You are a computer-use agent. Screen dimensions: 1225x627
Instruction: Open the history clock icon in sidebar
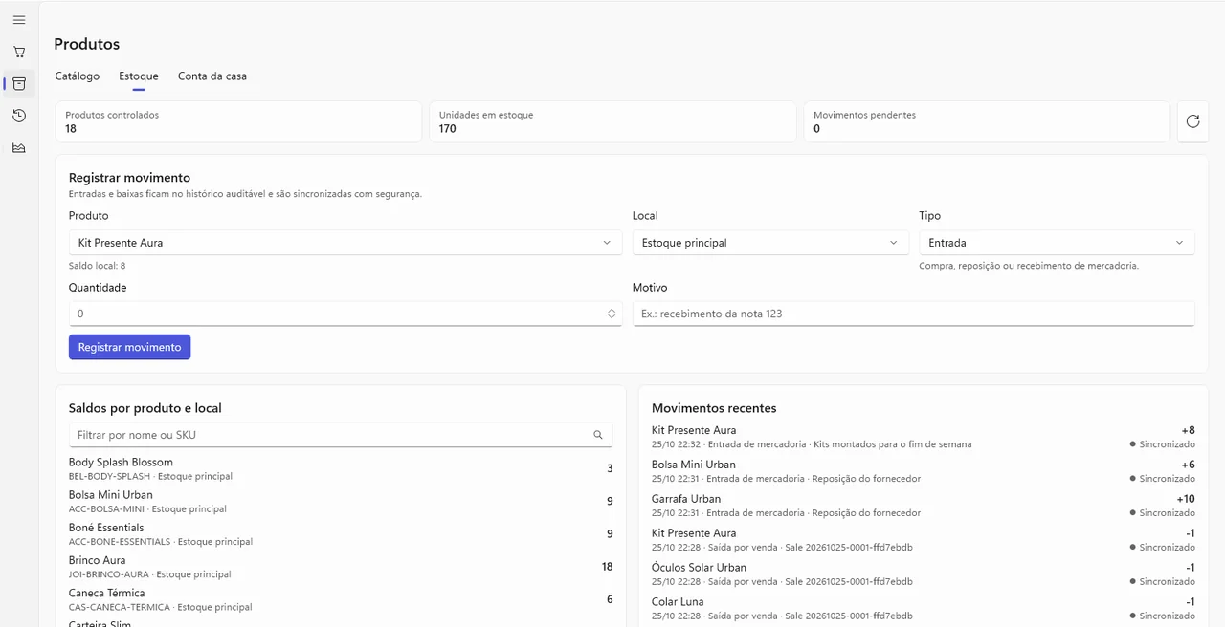click(19, 116)
